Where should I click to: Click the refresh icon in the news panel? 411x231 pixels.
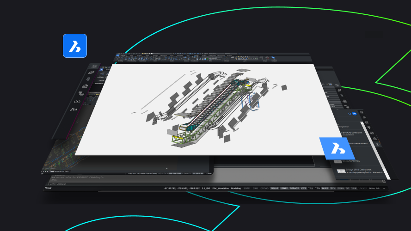pyautogui.click(x=350, y=114)
